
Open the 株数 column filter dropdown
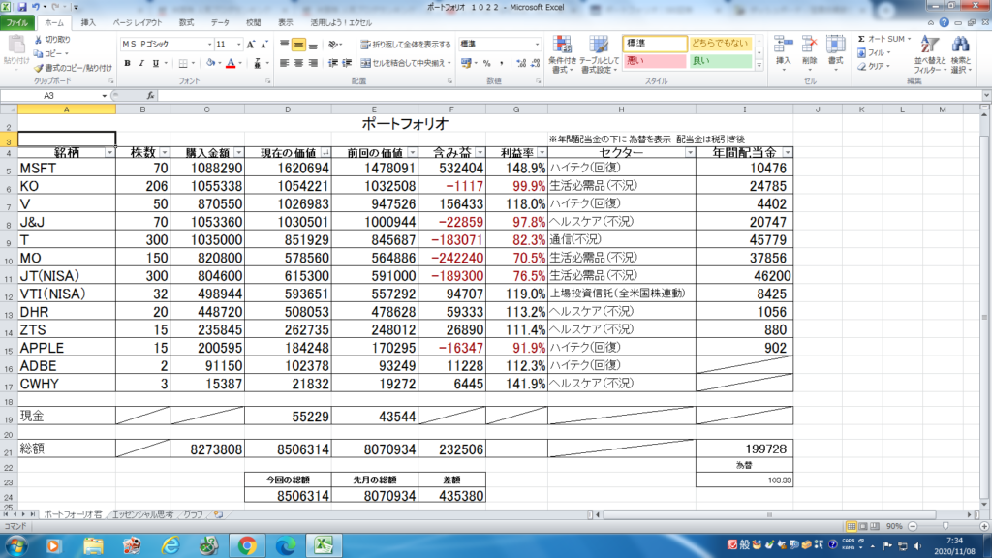(x=165, y=153)
